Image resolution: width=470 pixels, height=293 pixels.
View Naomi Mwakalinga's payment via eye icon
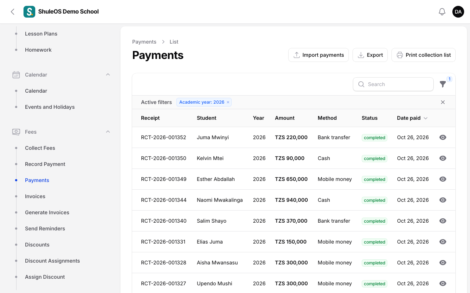coord(443,200)
